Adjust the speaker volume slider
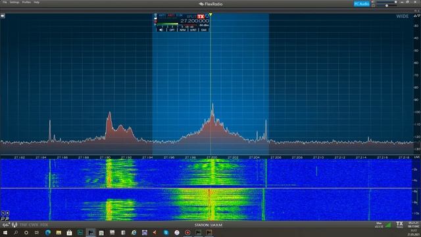Viewport: 421px width, 237px height. tap(387, 2)
